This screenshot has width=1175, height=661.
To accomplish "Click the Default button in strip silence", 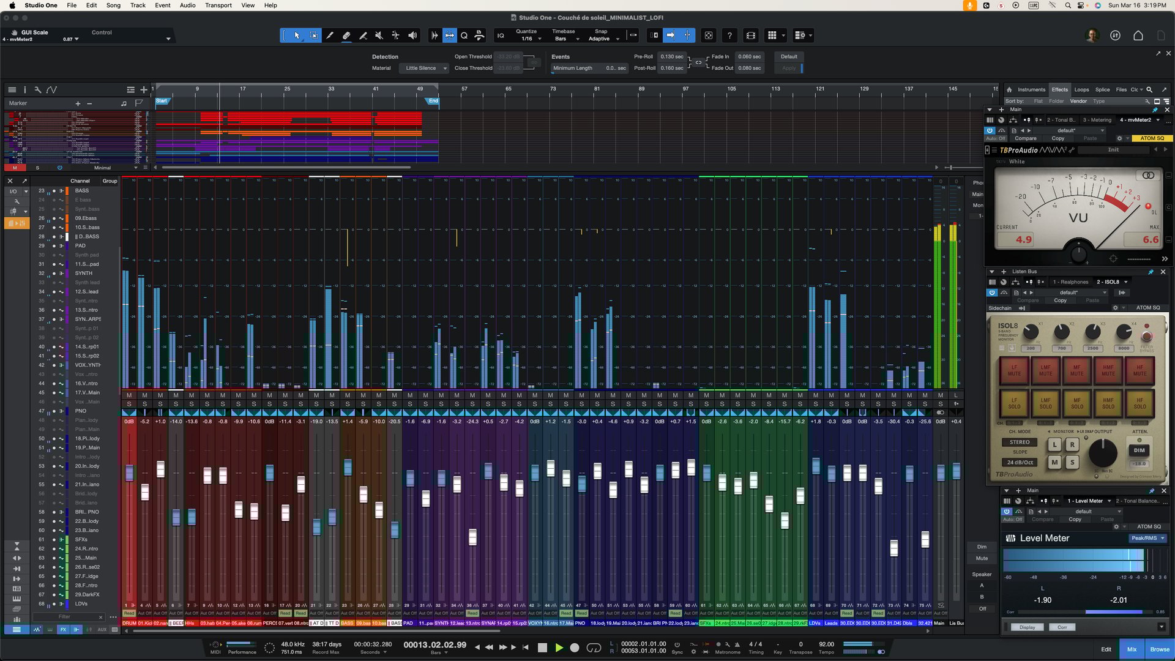I will tap(789, 56).
